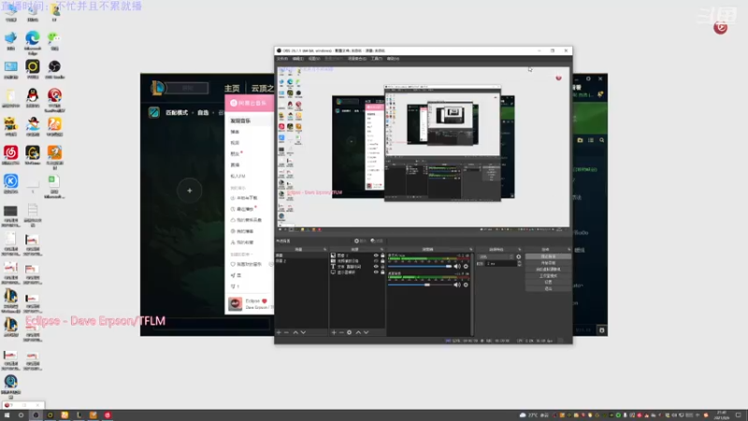
Task: Open transition properties gear icon
Action: coord(519,256)
